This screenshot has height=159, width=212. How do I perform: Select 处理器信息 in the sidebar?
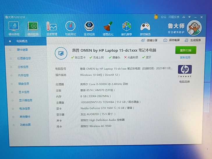coord(24,58)
